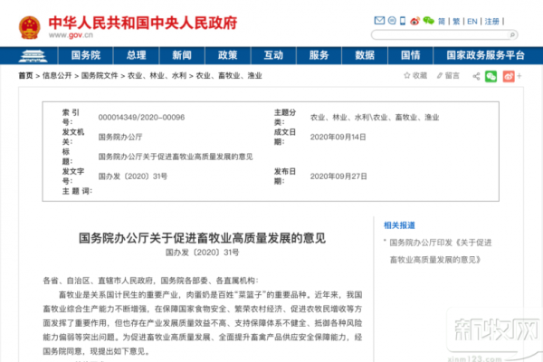Screen dimensions: 543x362
Task: Click document number 国办发〔2020〕31号 in table
Action: [x=133, y=176]
